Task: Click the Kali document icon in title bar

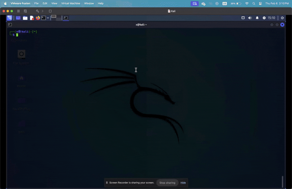Action: [169, 11]
